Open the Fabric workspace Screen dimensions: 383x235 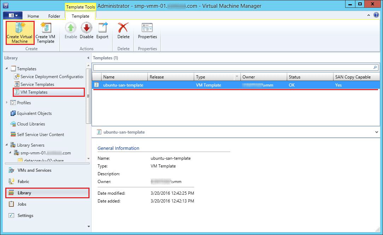pyautogui.click(x=23, y=181)
